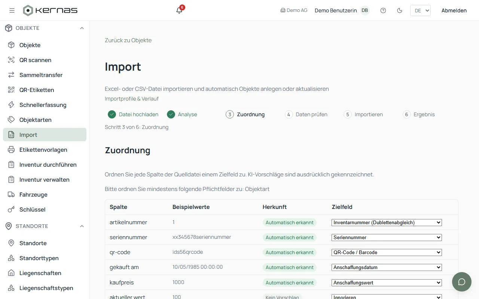Image resolution: width=479 pixels, height=299 pixels.
Task: Click Zurück zu Objekte link
Action: pos(128,40)
